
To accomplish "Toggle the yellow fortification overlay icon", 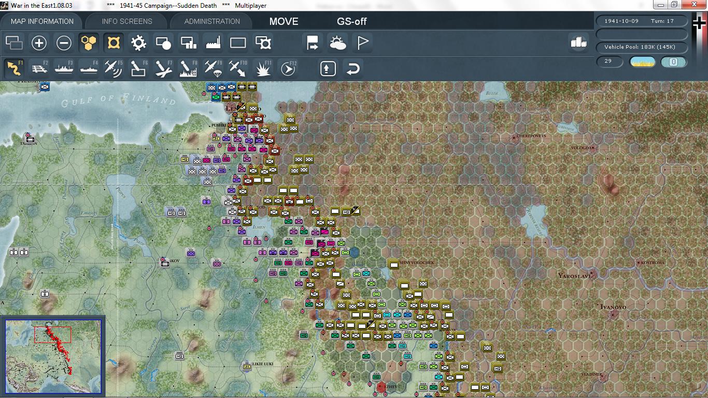I will (114, 43).
